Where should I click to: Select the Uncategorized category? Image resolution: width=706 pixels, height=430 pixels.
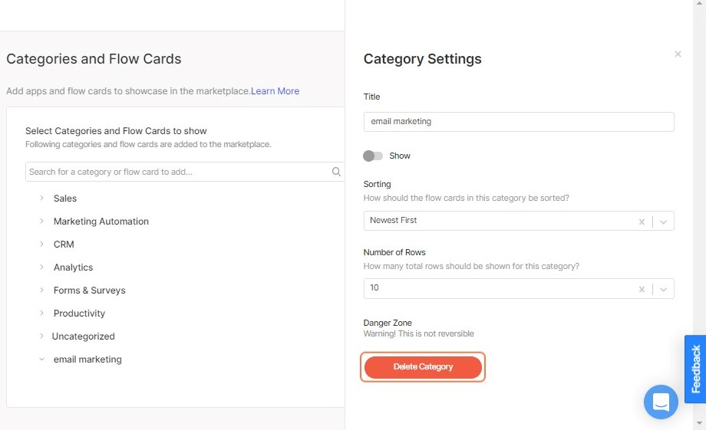[84, 336]
